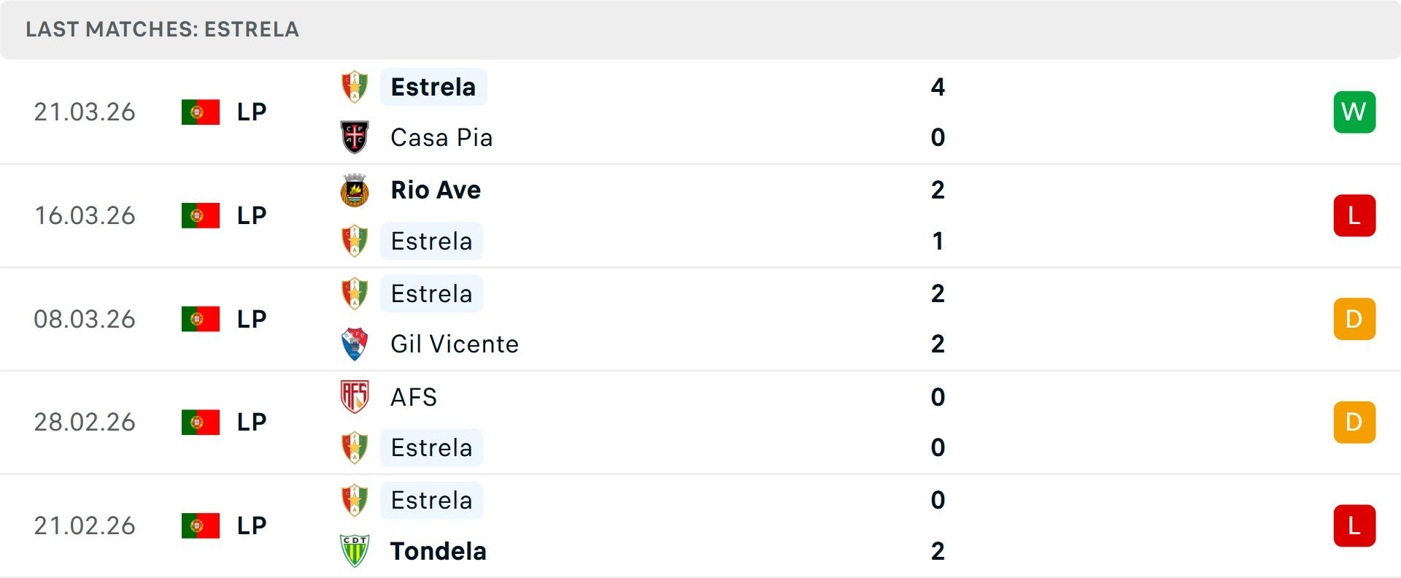Click the Gil Vicente club crest
Viewport: 1401px width, 578px height.
pos(355,344)
